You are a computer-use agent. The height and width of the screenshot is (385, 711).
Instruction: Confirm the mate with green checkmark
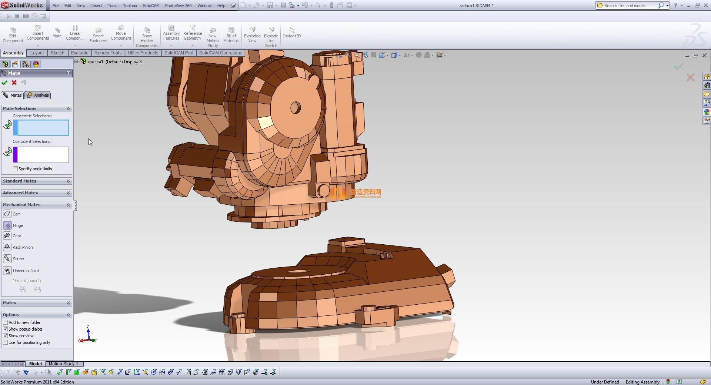click(x=5, y=83)
